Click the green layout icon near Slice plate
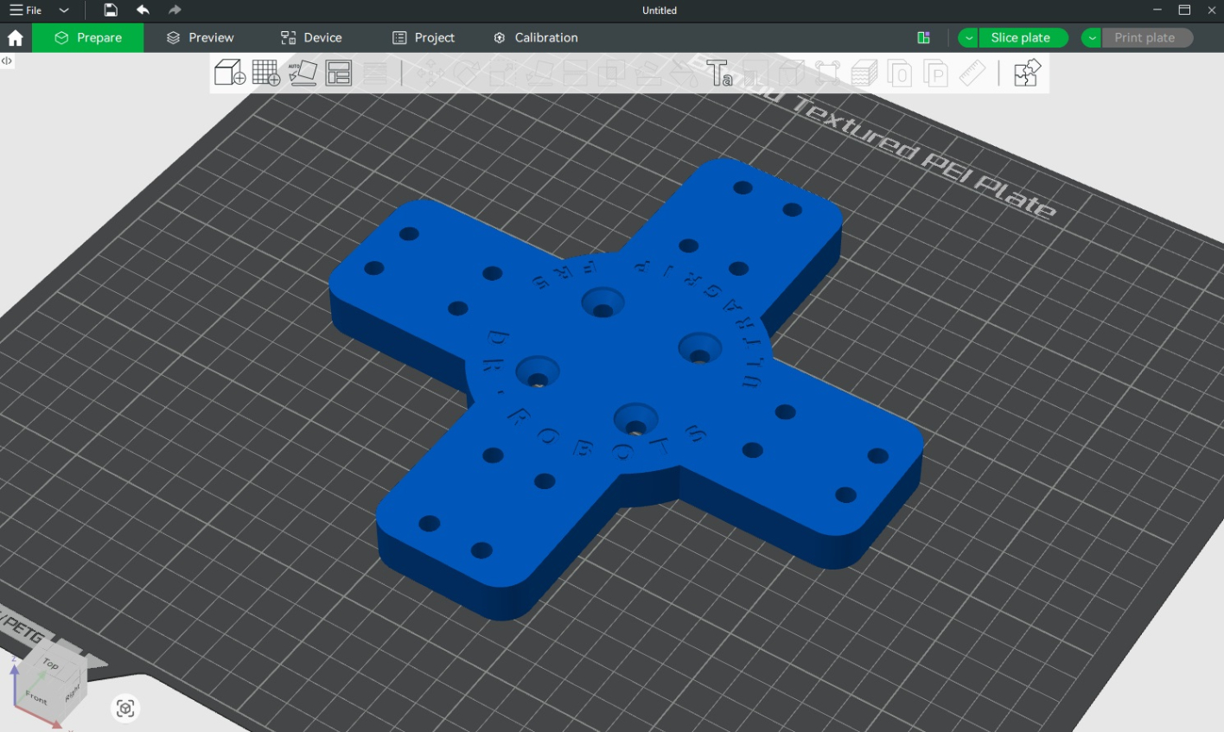The height and width of the screenshot is (732, 1224). point(923,38)
